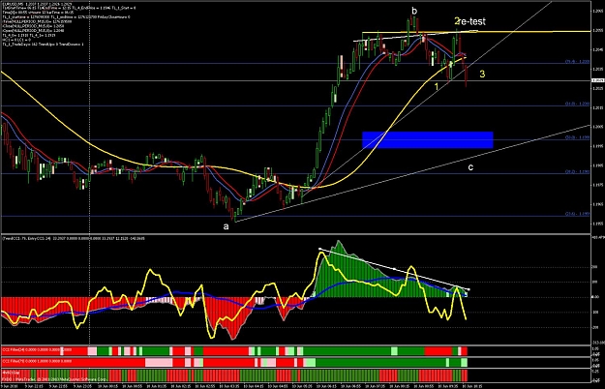This screenshot has width=605, height=389.
Task: Click the 1.2045 price scale label
Action: tap(597, 49)
